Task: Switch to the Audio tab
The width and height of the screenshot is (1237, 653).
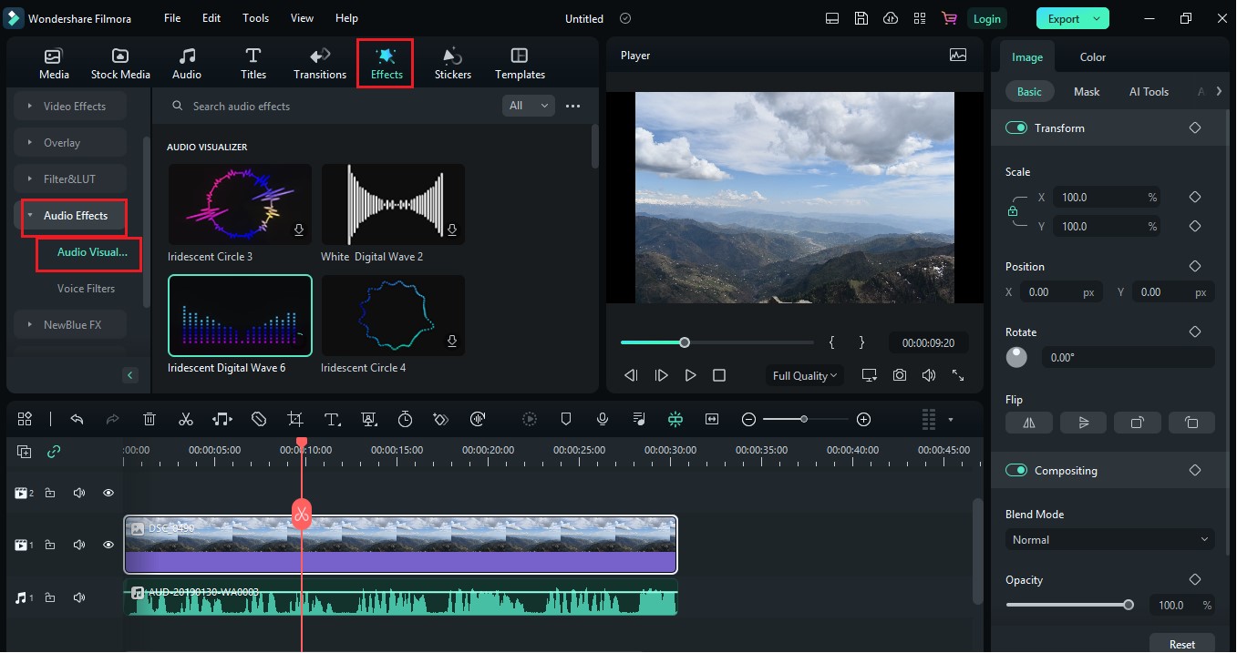Action: [x=187, y=64]
